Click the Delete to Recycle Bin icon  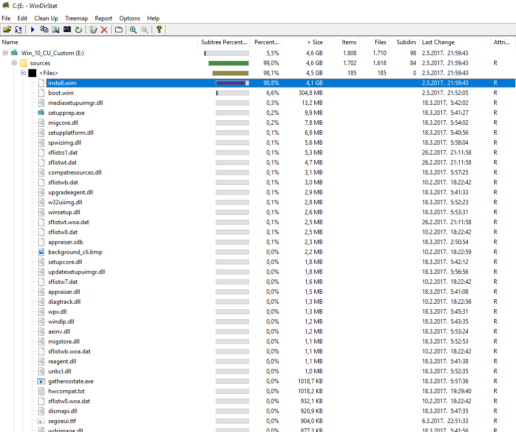(93, 30)
